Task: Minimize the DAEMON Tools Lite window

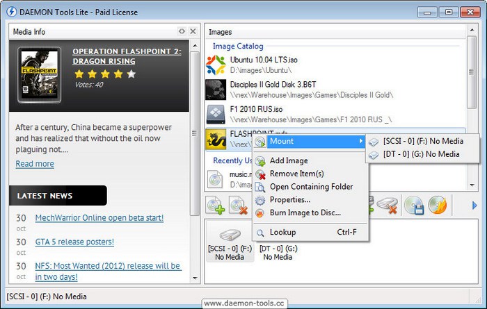Action: point(427,12)
